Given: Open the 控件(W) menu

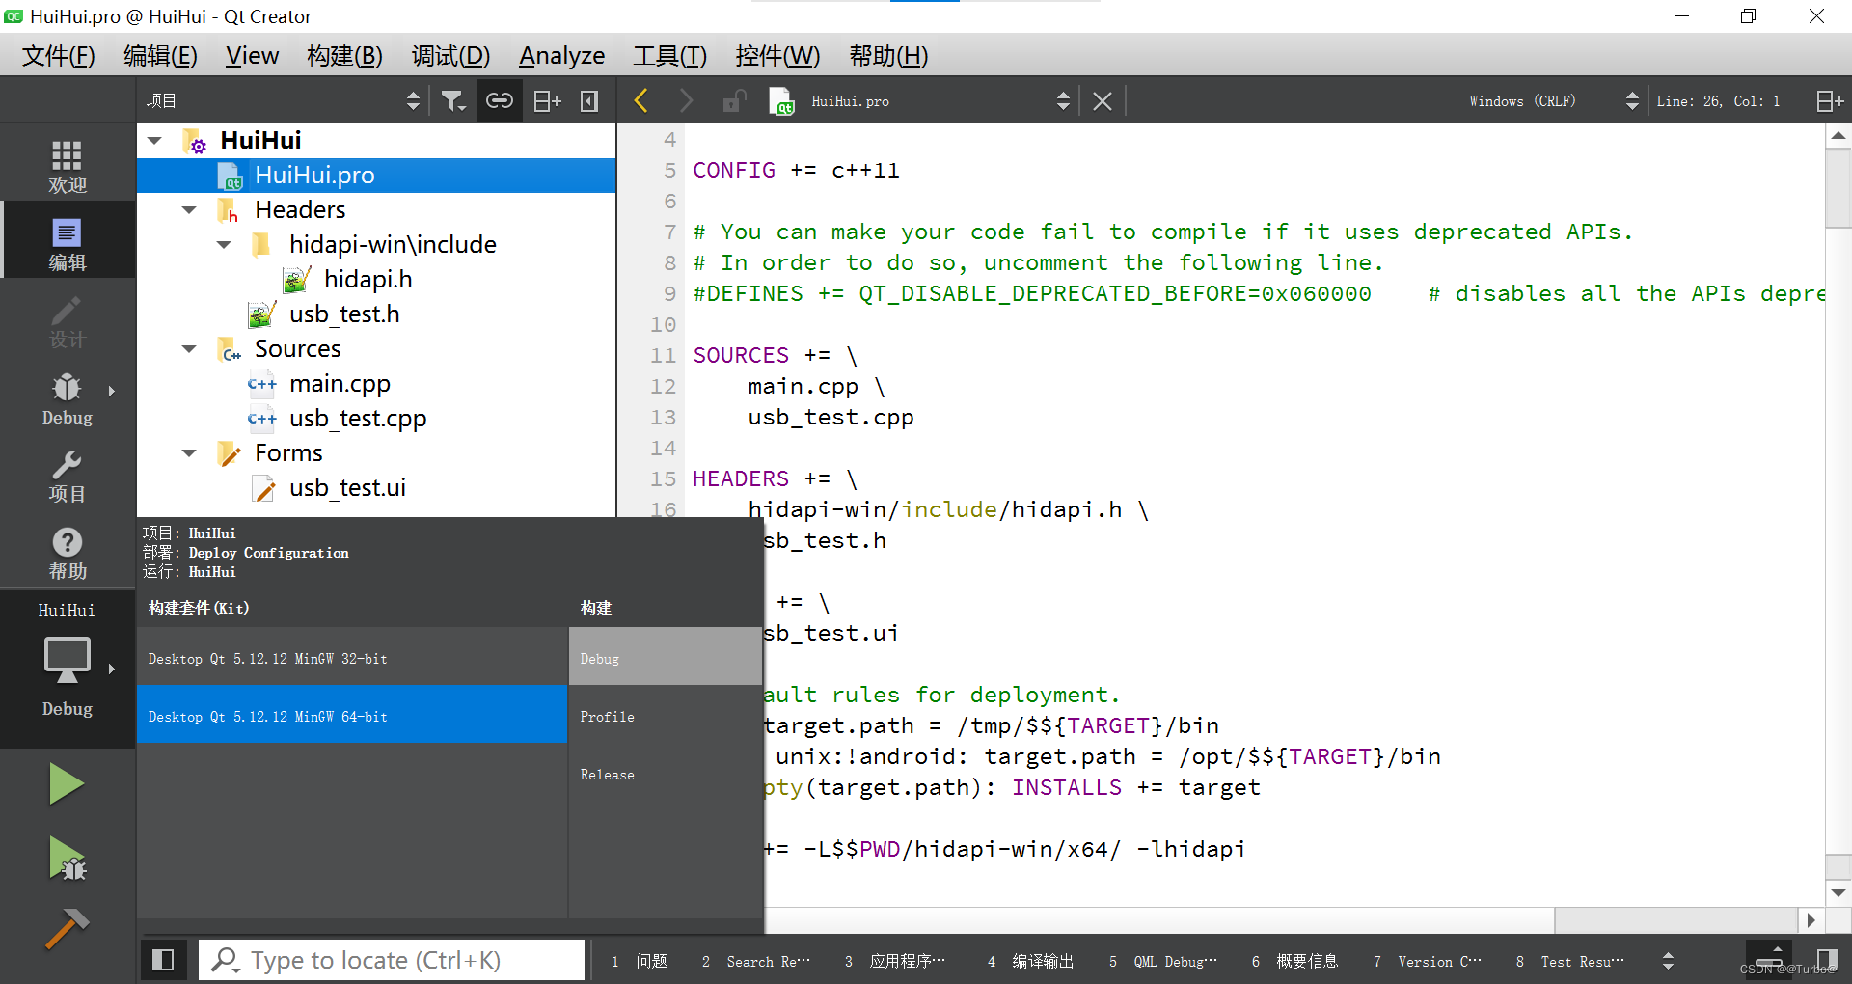Looking at the screenshot, I should [777, 56].
